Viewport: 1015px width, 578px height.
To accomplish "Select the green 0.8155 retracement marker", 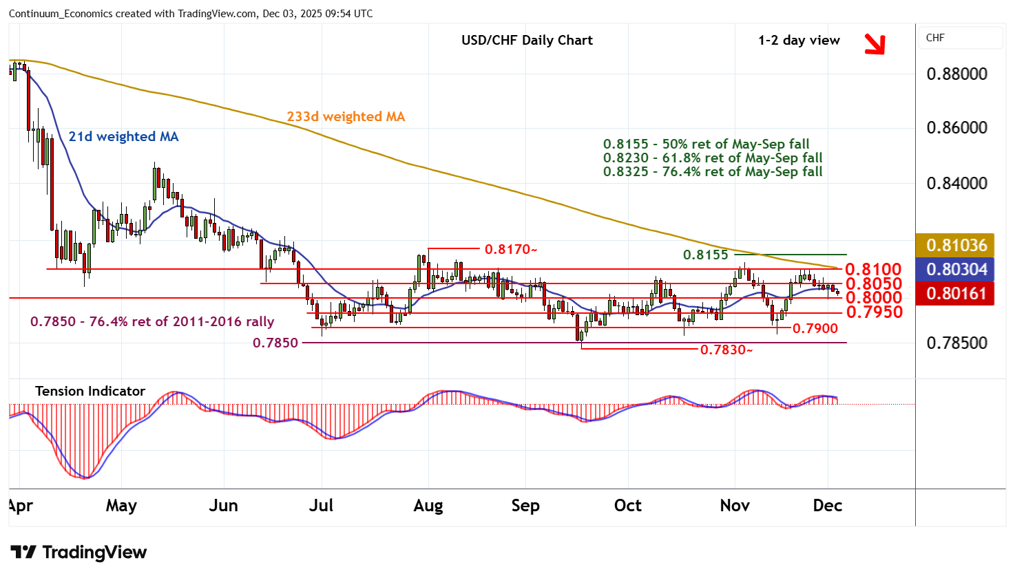I will (x=705, y=255).
